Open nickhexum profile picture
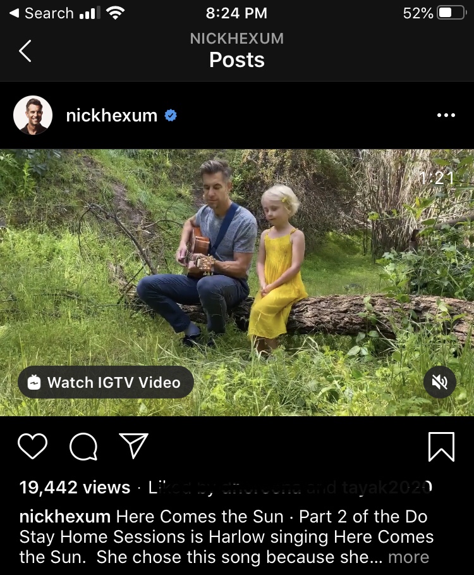The image size is (474, 575). (x=32, y=115)
